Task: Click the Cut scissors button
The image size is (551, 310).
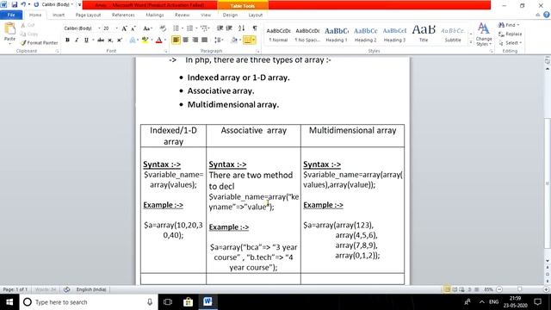Action: coord(28,25)
